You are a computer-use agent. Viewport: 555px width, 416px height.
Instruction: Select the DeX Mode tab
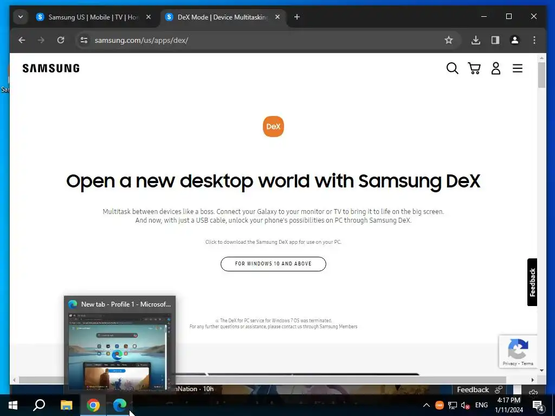tap(223, 17)
